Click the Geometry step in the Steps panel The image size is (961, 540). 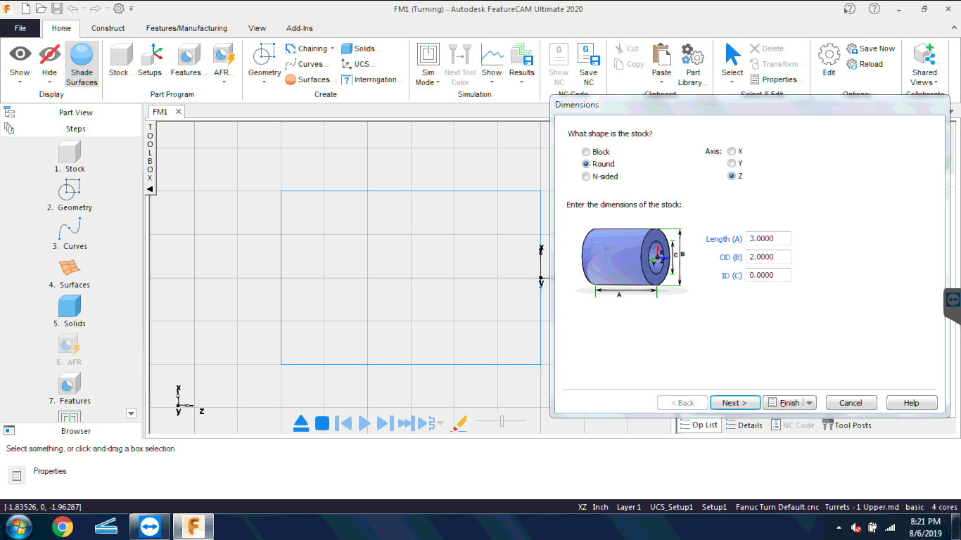[70, 195]
